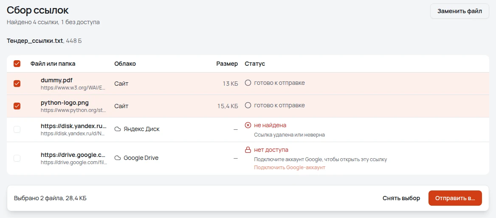Click the Сбор ссылок heading
The width and height of the screenshot is (496, 218).
tap(38, 10)
